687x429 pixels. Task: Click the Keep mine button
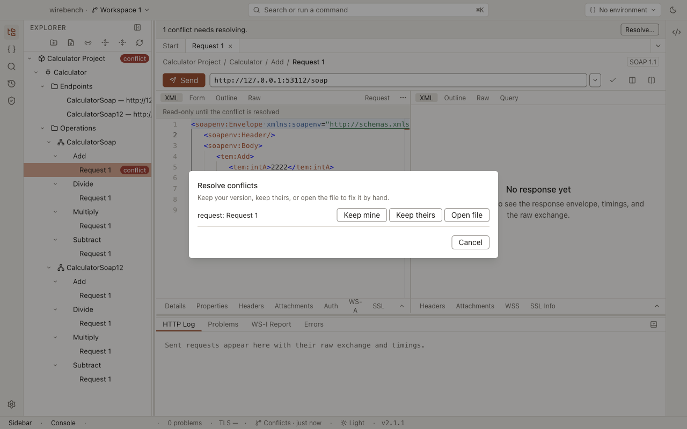[x=362, y=215]
